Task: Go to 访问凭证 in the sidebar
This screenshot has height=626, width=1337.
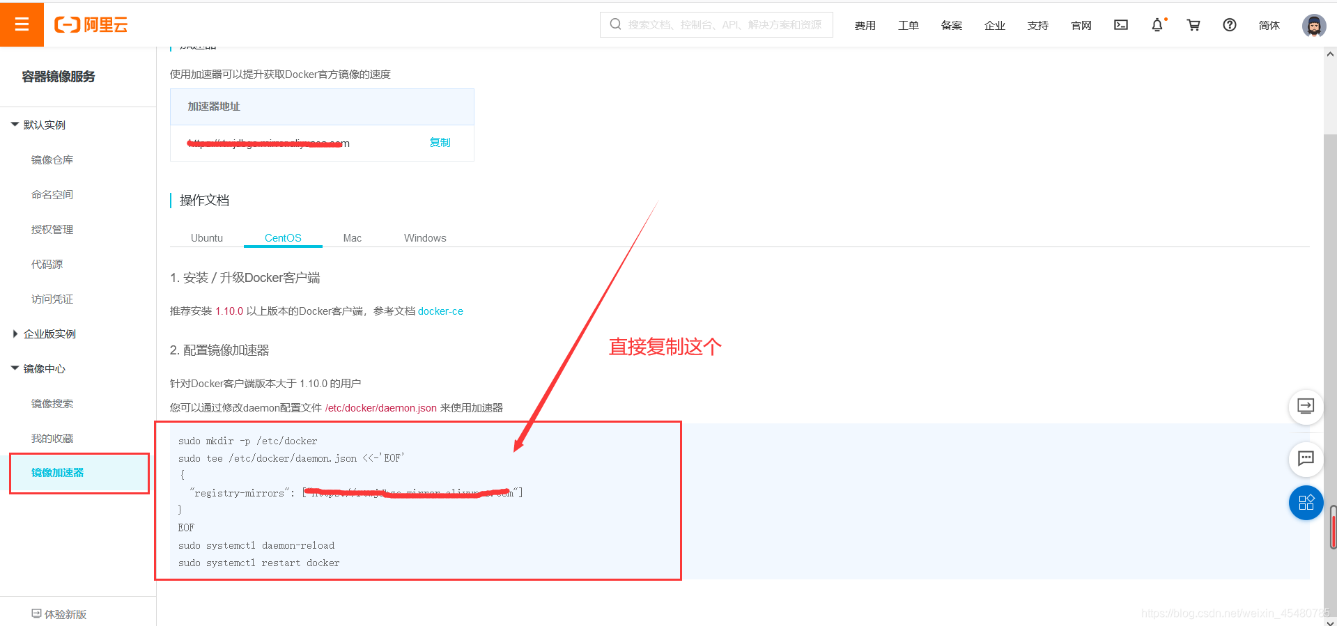Action: pos(52,299)
